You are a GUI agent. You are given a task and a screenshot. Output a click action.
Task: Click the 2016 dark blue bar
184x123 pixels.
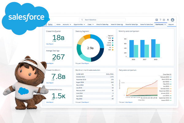coord(132,49)
